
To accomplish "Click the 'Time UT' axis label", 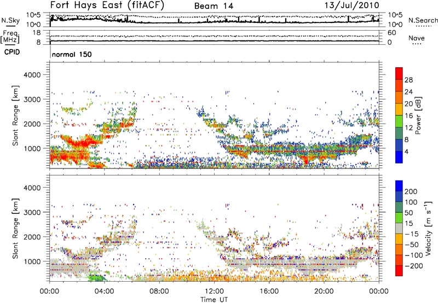I will coord(214,299).
